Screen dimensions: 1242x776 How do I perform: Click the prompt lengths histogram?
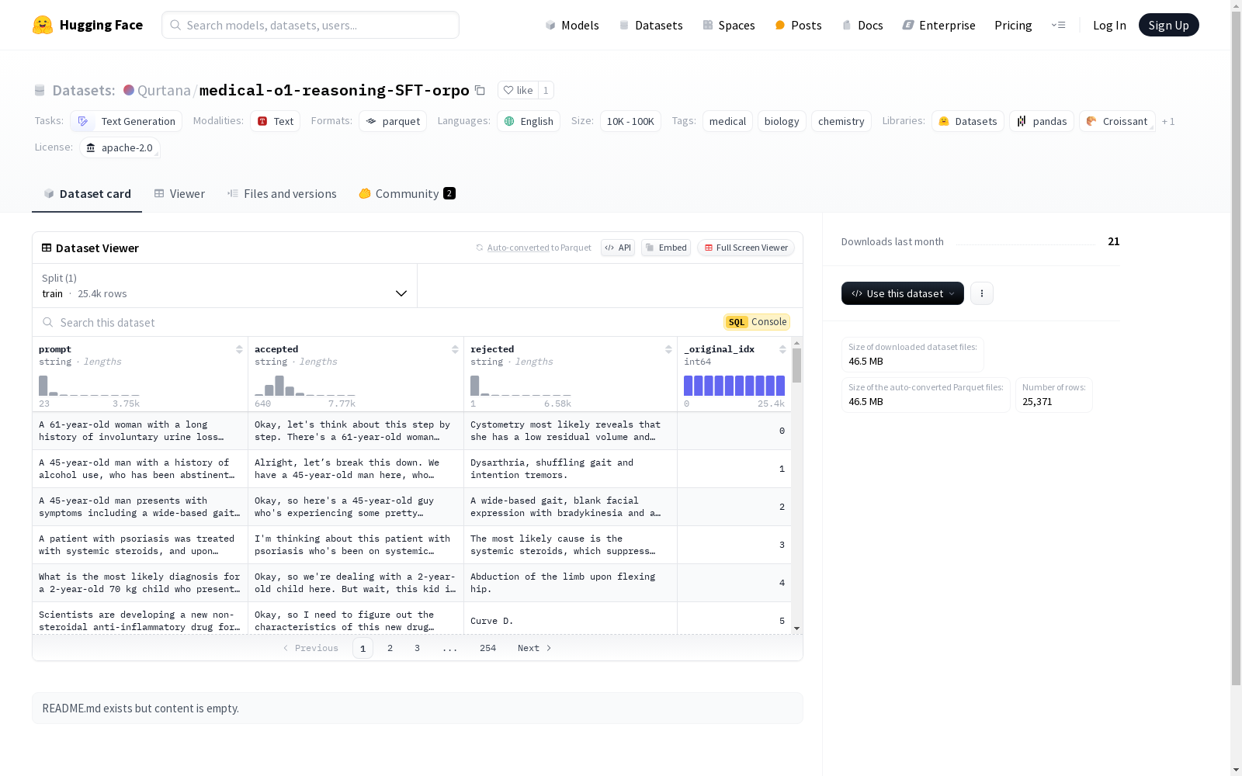pyautogui.click(x=89, y=386)
